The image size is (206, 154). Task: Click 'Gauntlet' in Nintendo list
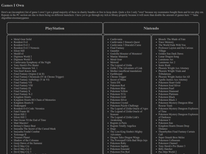[x=115, y=51]
